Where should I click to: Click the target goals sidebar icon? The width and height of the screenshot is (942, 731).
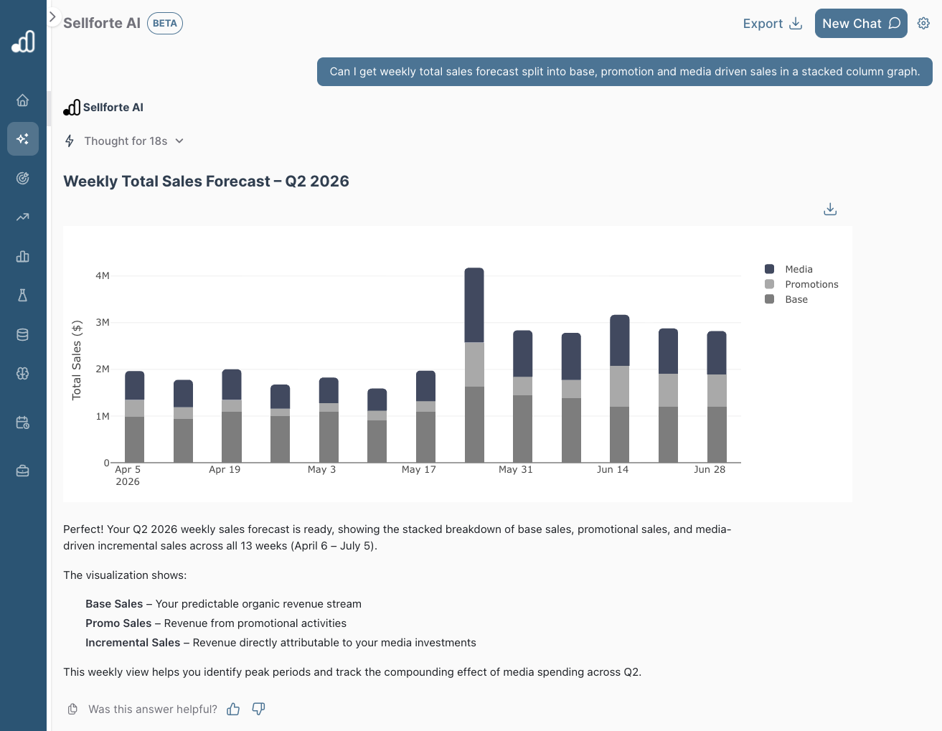tap(23, 178)
